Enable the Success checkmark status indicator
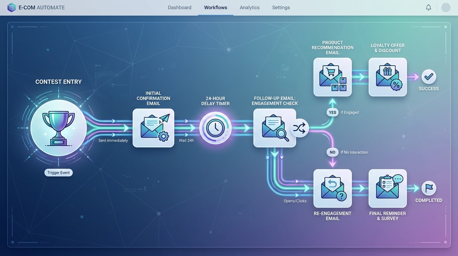The width and height of the screenshot is (458, 256). (429, 77)
